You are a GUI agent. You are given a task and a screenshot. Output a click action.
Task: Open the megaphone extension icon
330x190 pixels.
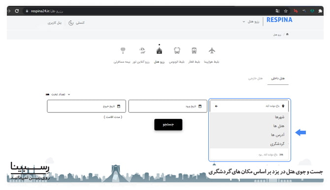(304, 11)
